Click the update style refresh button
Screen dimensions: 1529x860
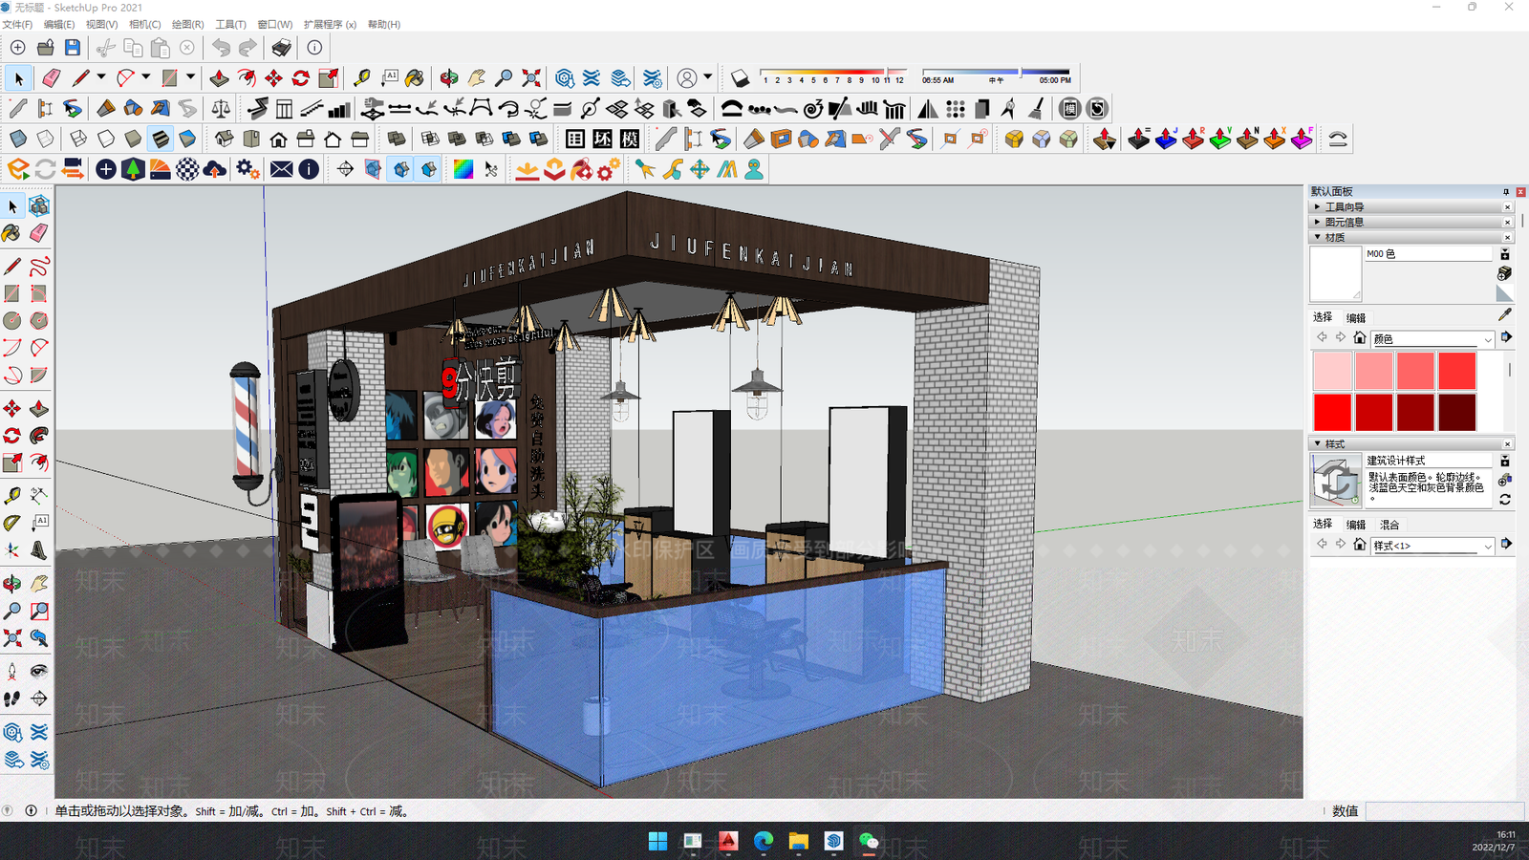pos(1505,499)
